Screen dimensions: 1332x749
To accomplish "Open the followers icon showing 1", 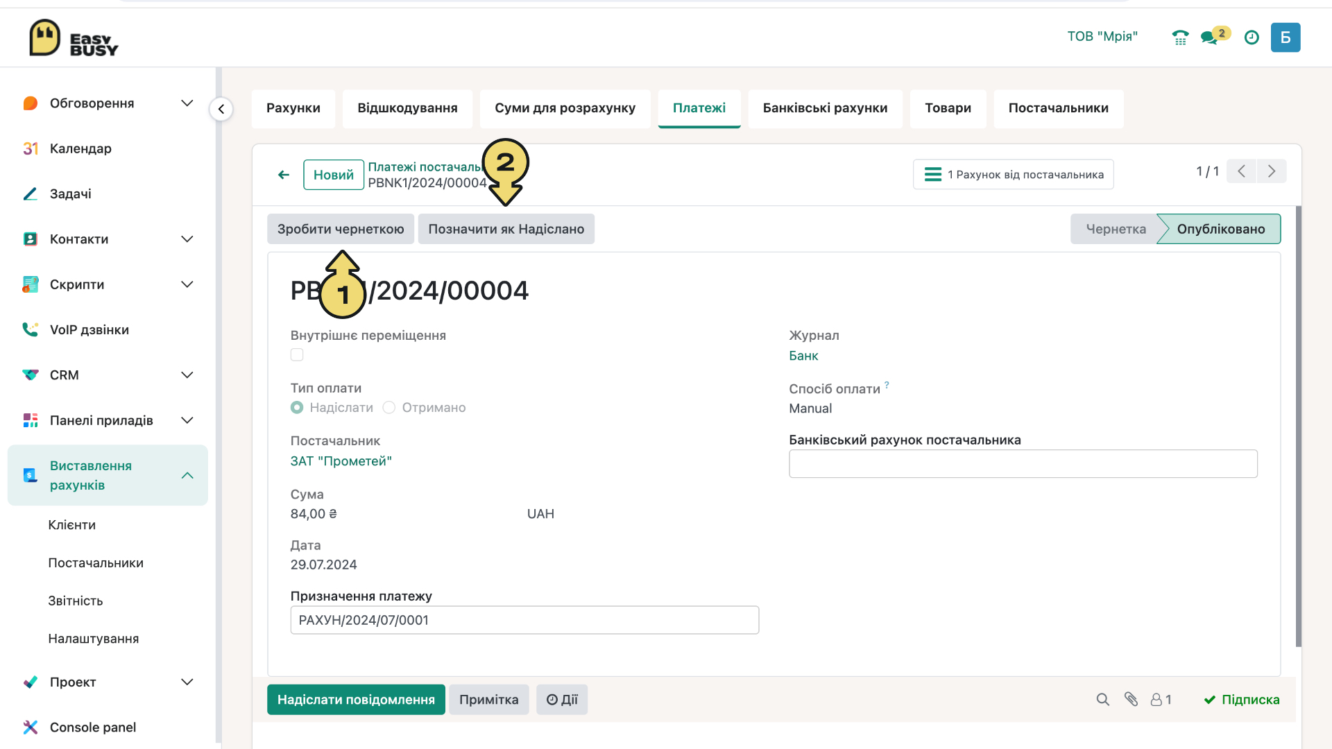I will click(x=1161, y=700).
